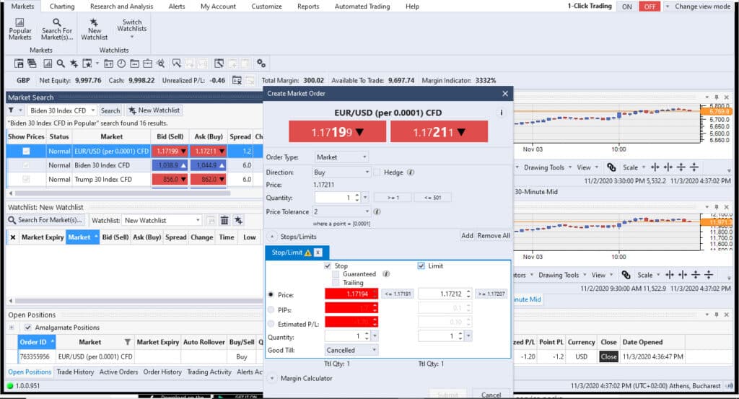Click the first crosshair icon after Scale, upper chart

click(x=655, y=167)
